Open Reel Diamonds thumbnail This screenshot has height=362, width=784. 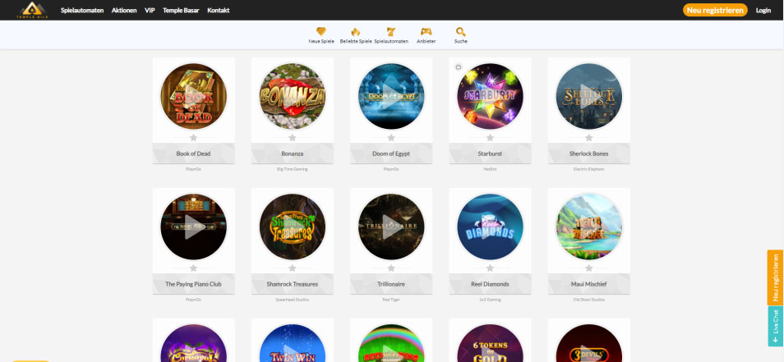(490, 227)
